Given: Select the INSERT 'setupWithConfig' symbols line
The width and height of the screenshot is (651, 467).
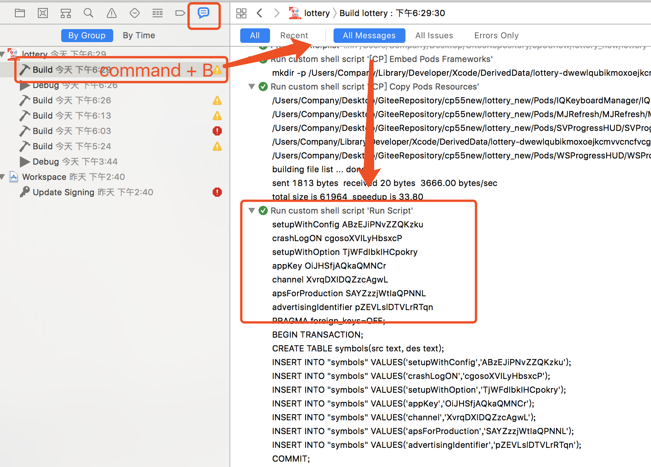Looking at the screenshot, I should (422, 362).
